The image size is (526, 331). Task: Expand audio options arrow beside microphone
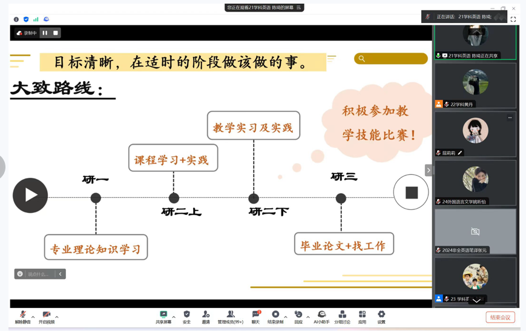[33, 316]
